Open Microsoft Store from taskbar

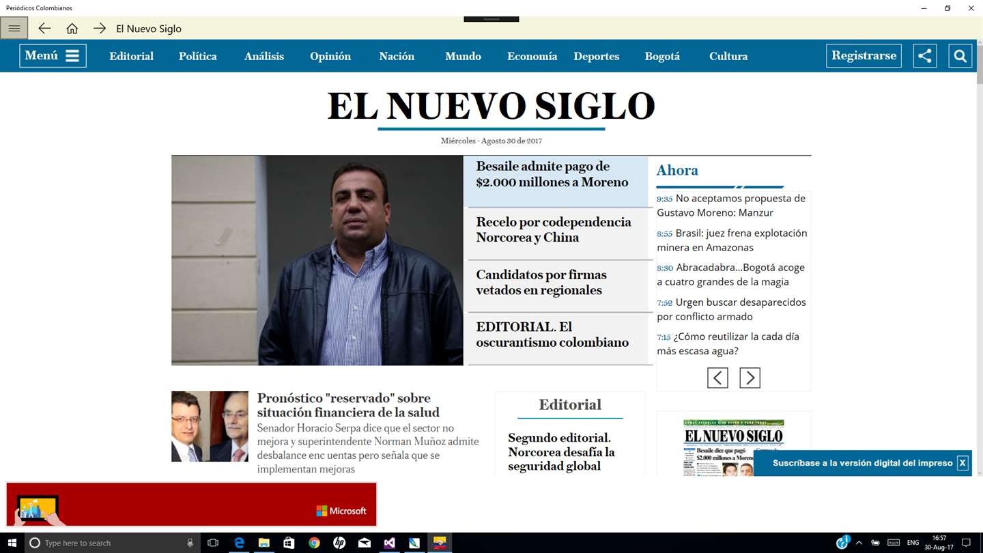(289, 543)
